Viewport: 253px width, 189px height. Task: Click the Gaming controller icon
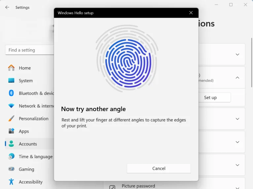tap(11, 169)
